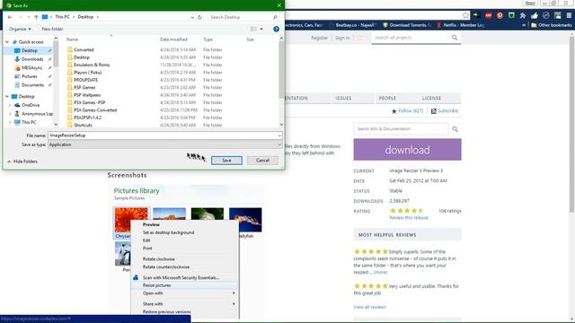Click the Adblock extension icon
The image size is (575, 323).
(488, 15)
